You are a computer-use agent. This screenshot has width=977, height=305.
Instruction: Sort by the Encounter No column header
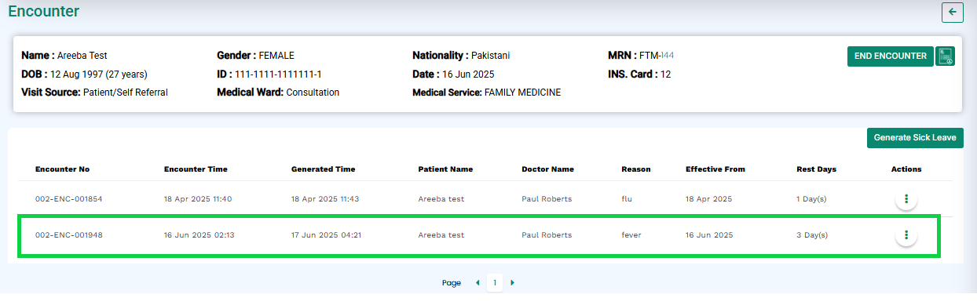click(62, 169)
